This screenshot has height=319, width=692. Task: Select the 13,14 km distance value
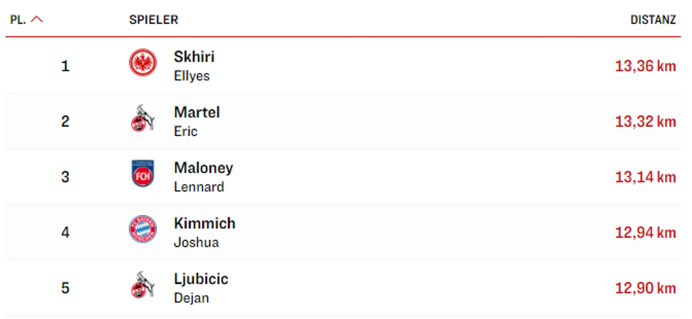click(646, 177)
